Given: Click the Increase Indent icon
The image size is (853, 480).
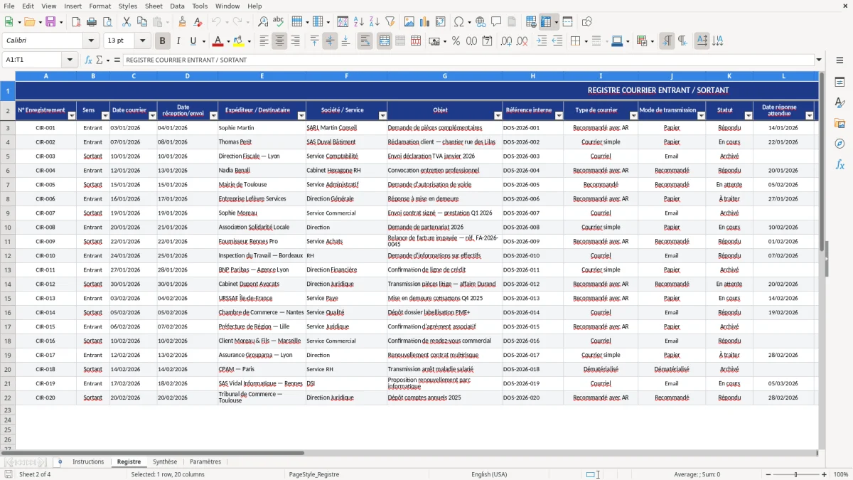Looking at the screenshot, I should tap(542, 41).
